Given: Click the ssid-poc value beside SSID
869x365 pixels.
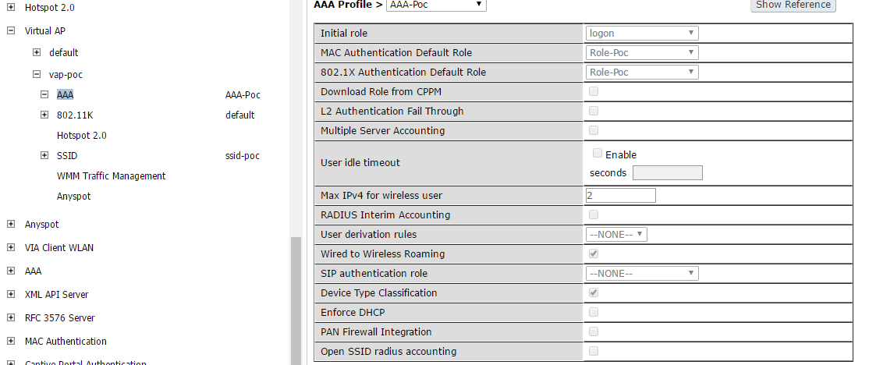Looking at the screenshot, I should [242, 156].
